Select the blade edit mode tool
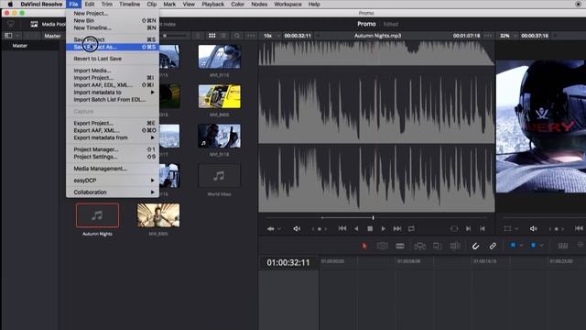Viewport: 586px width, 330px height. [400, 246]
